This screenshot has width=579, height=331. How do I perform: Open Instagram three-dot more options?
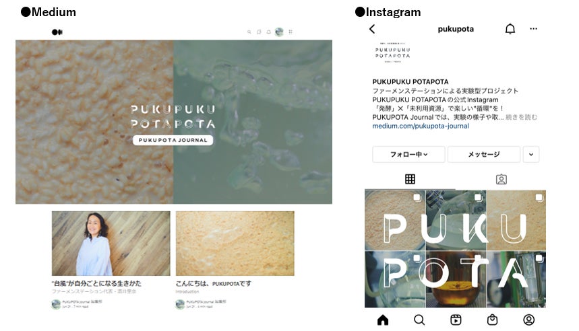pyautogui.click(x=533, y=29)
